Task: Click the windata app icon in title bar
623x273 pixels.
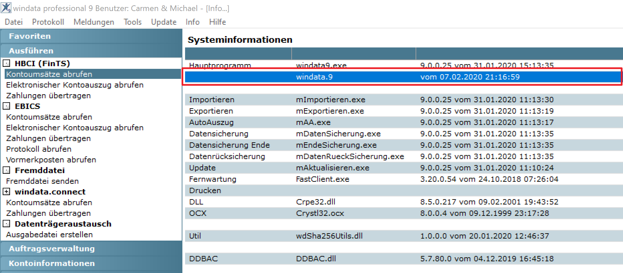Action: tap(6, 8)
